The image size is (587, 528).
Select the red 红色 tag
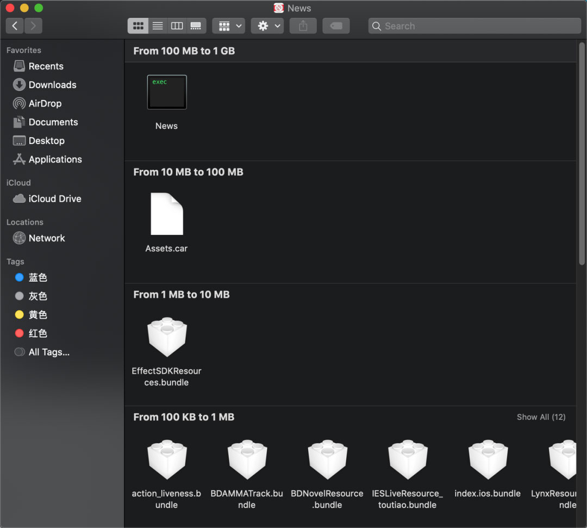coord(38,333)
